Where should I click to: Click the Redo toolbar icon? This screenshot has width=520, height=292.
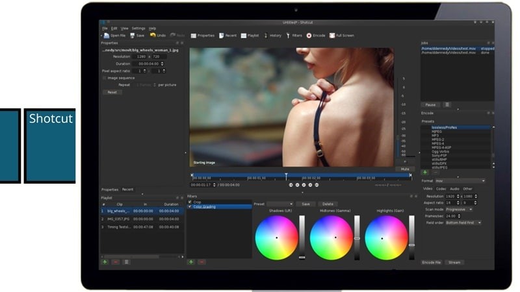click(x=177, y=36)
